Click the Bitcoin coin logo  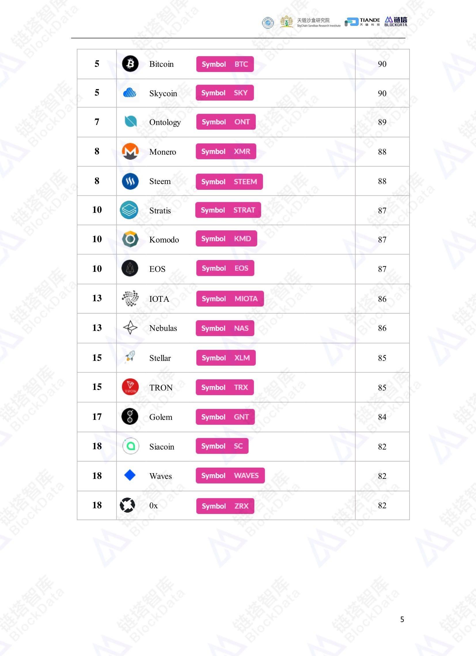[130, 64]
